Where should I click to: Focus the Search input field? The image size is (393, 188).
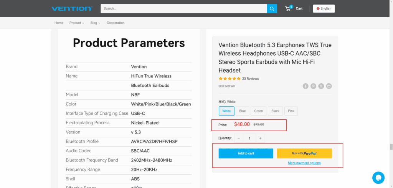coord(184,8)
